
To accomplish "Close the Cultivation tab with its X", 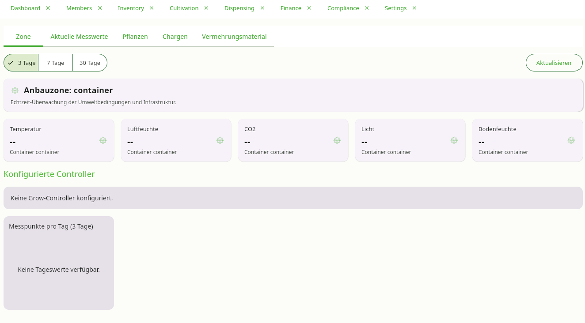I will 206,8.
